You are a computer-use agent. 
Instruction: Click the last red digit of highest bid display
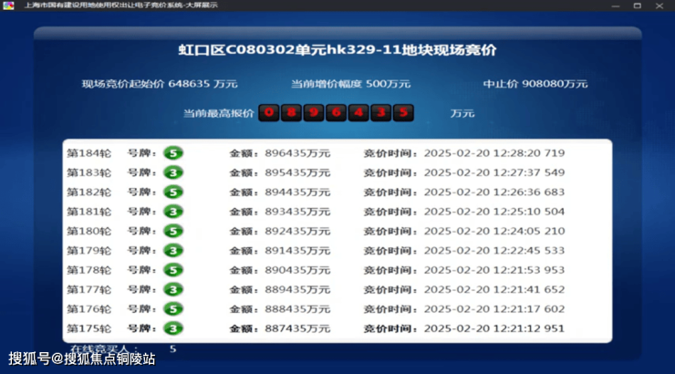click(403, 113)
